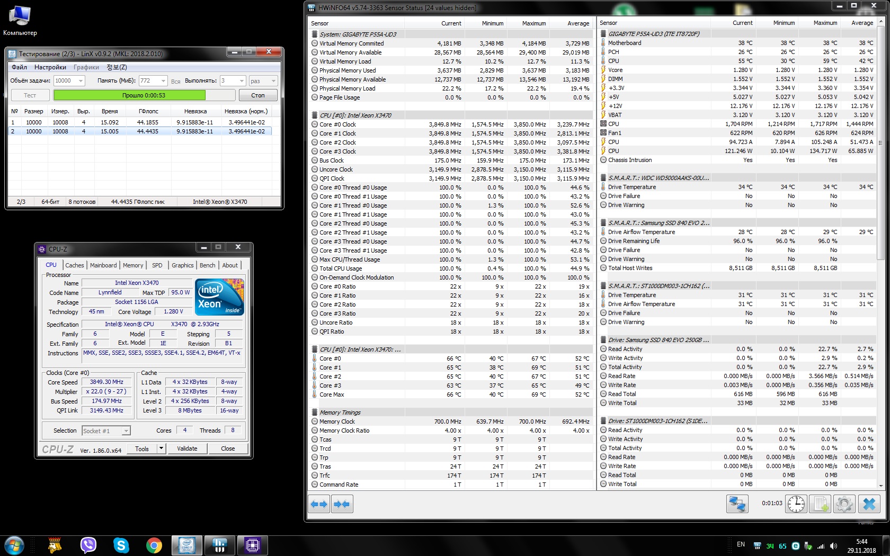Switch to LinX via Intel badge taskbar icon

tap(187, 545)
